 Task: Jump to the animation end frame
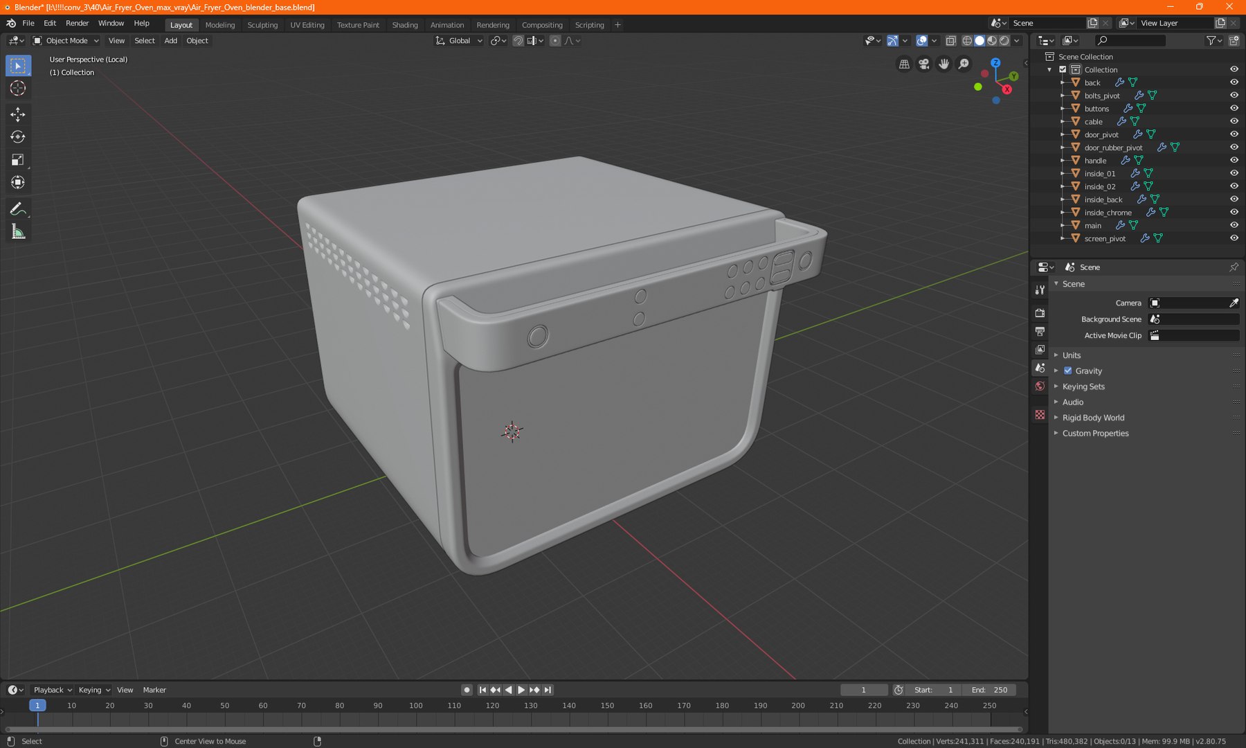(x=548, y=690)
